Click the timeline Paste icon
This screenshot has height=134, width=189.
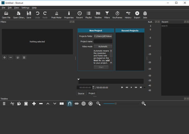coord(26,104)
